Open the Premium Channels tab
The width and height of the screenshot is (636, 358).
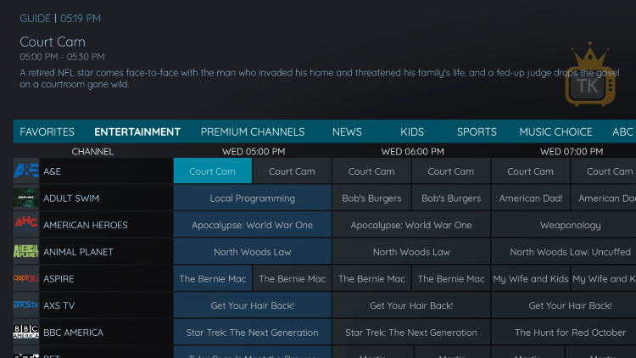253,131
